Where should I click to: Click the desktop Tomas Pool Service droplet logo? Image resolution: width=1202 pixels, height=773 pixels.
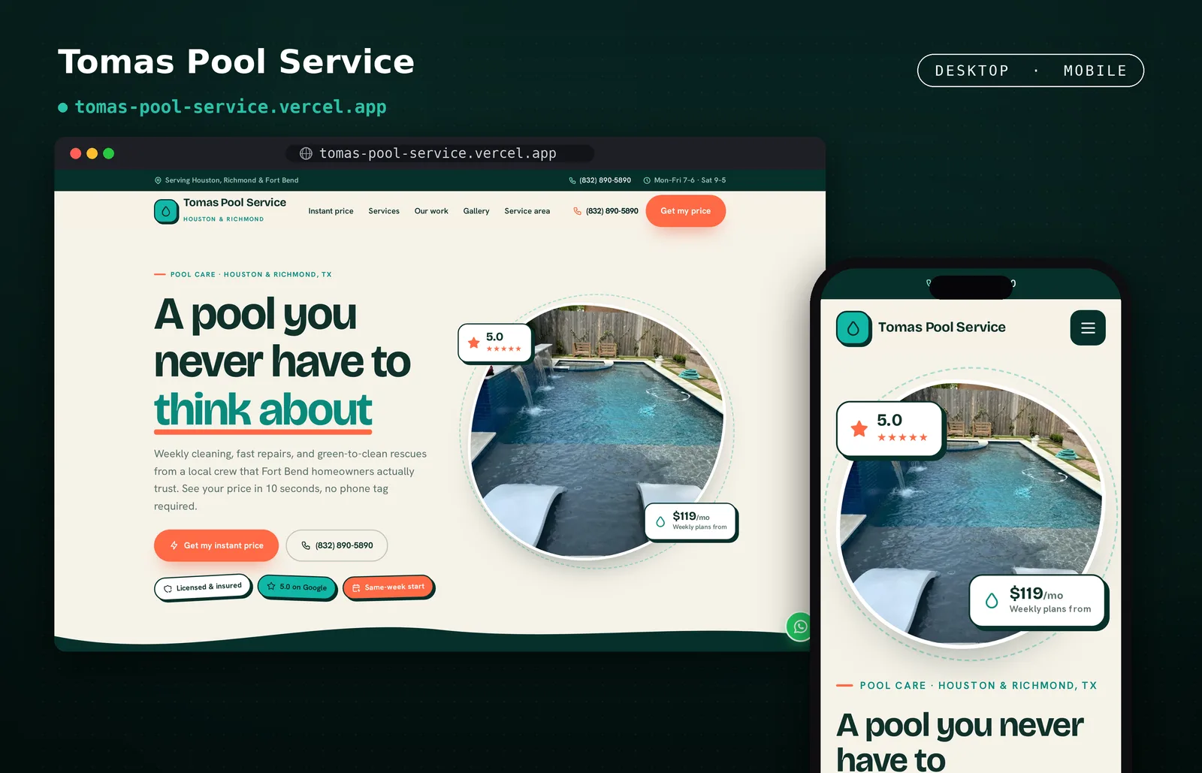(166, 211)
